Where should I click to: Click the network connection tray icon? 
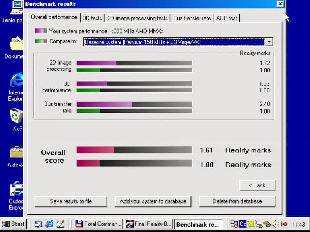[259, 224]
